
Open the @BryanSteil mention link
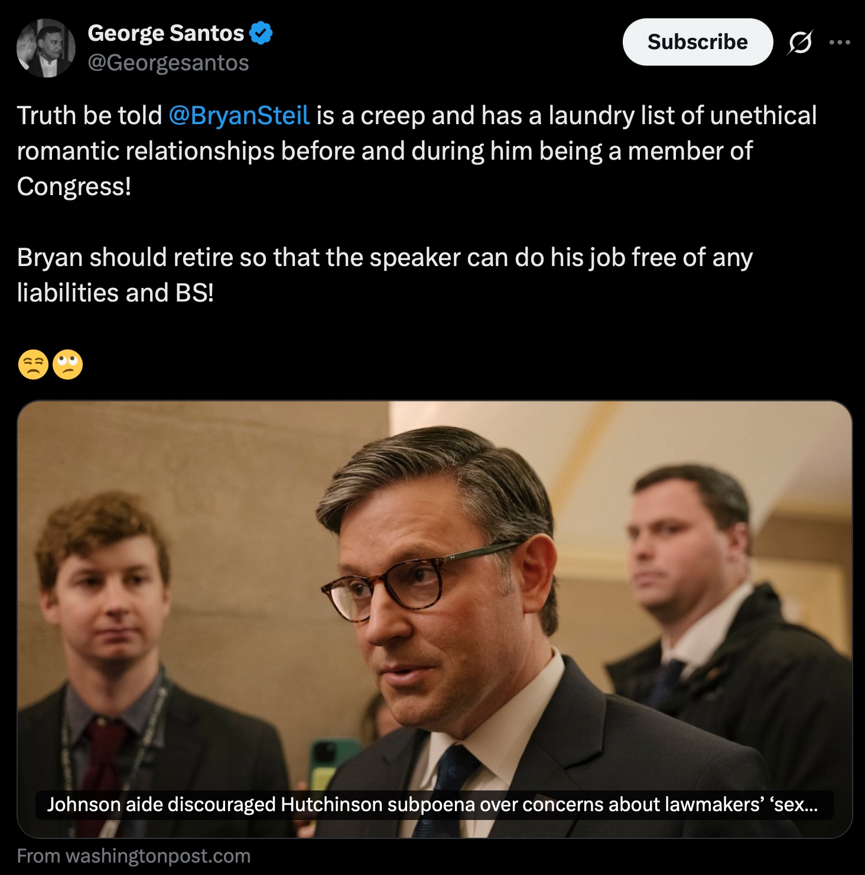tap(239, 116)
